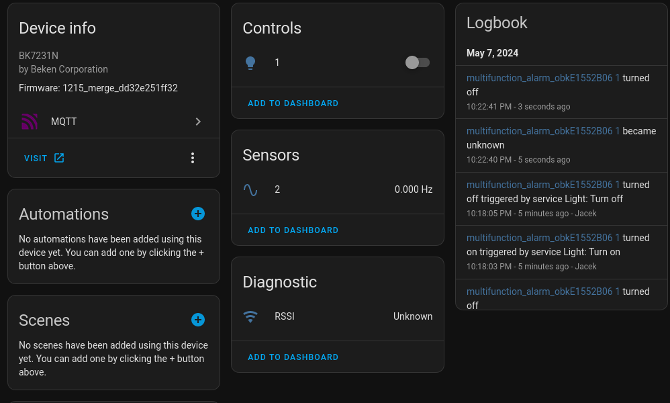This screenshot has height=403, width=670.
Task: Toggle light entity 1 switch on
Action: point(418,63)
